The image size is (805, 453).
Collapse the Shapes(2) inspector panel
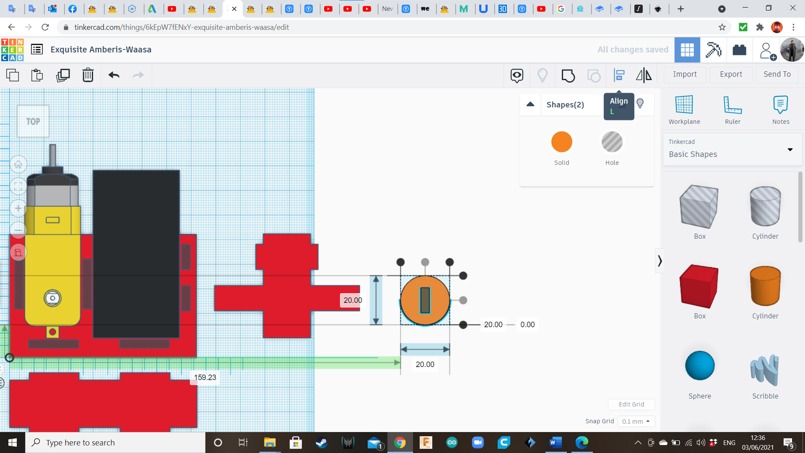[530, 104]
